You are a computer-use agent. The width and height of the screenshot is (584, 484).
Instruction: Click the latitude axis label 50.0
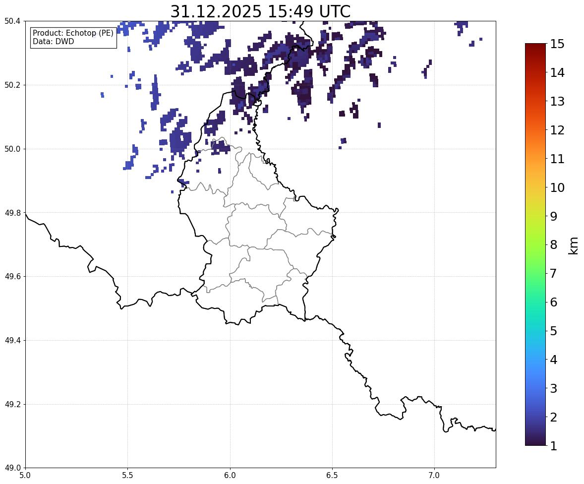coord(12,149)
